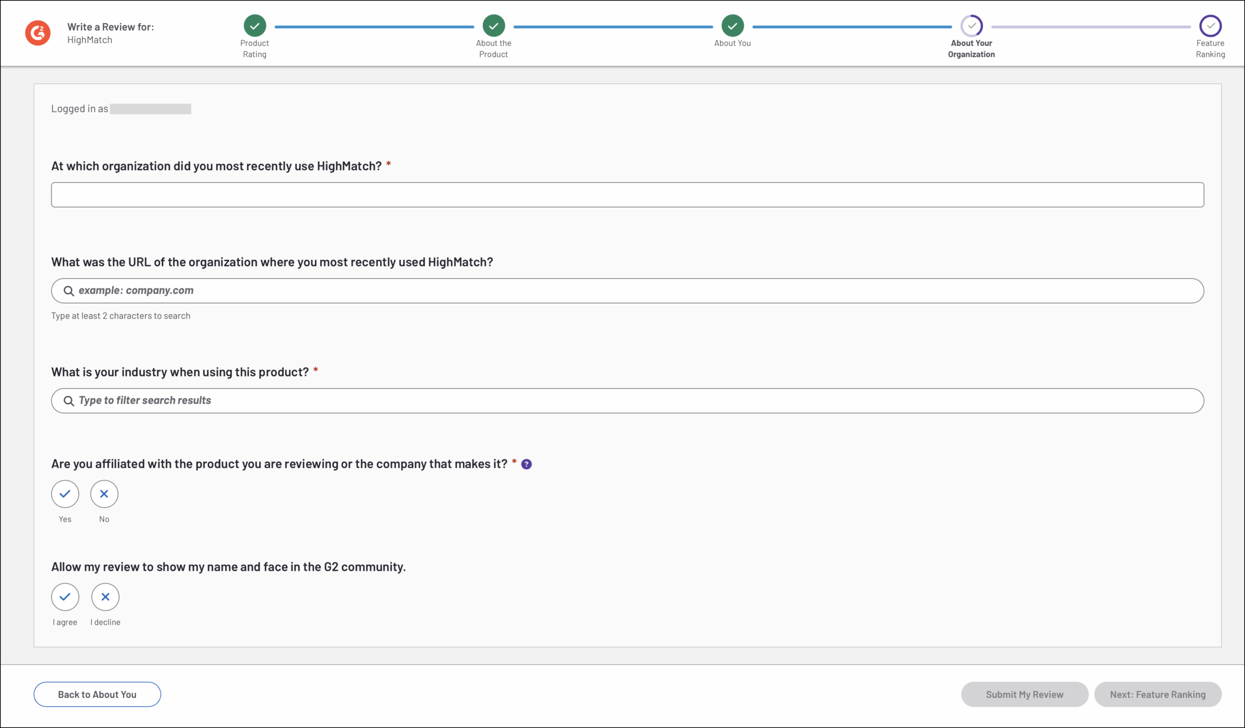Screen dimensions: 1245x728
Task: Click the G2 logo icon
Action: (37, 33)
